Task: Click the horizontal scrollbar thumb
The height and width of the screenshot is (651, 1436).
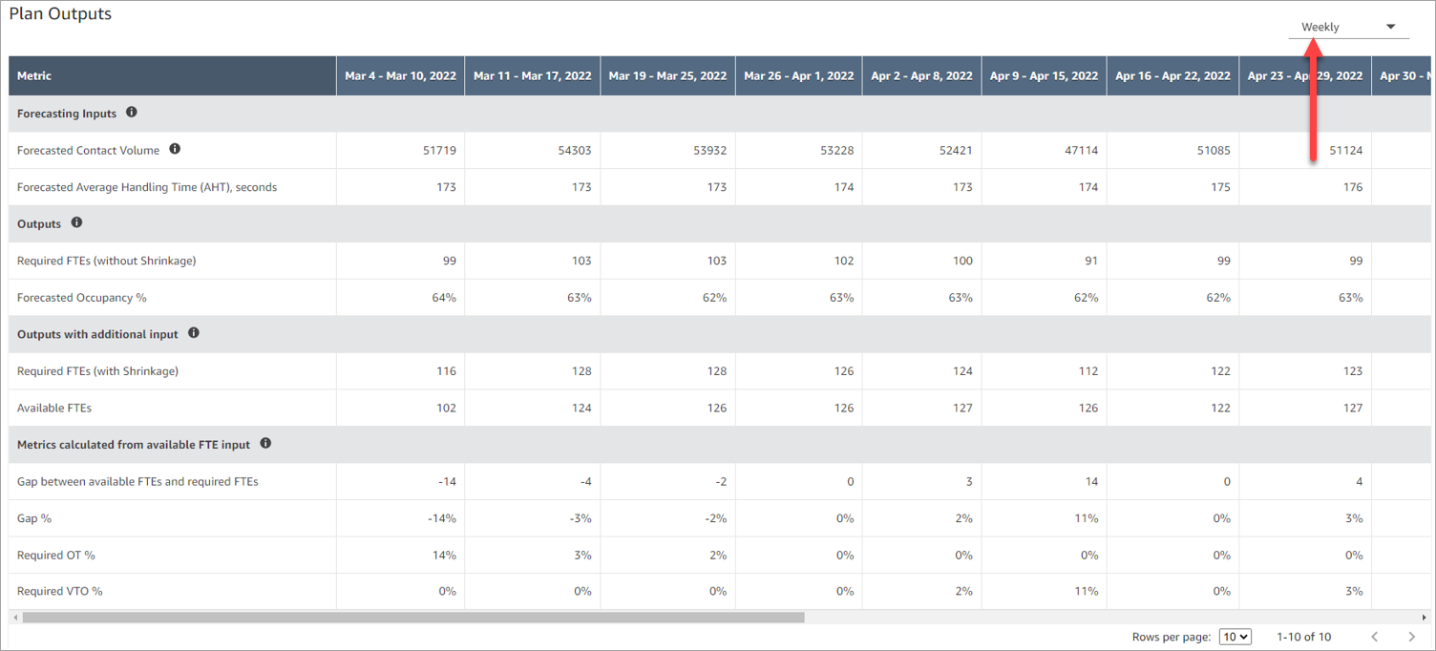Action: (x=412, y=618)
